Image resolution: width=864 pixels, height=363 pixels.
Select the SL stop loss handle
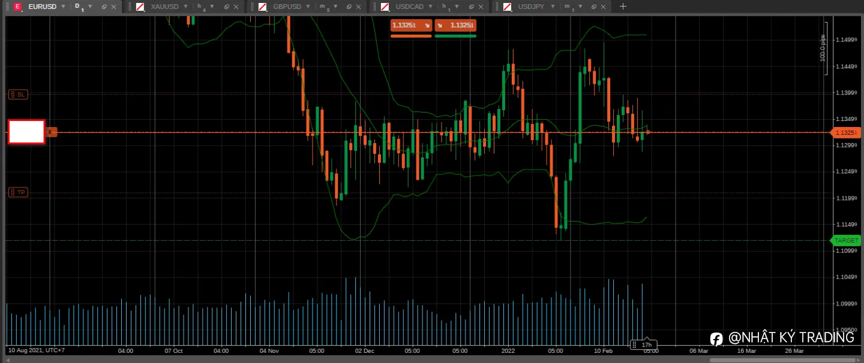click(x=18, y=94)
